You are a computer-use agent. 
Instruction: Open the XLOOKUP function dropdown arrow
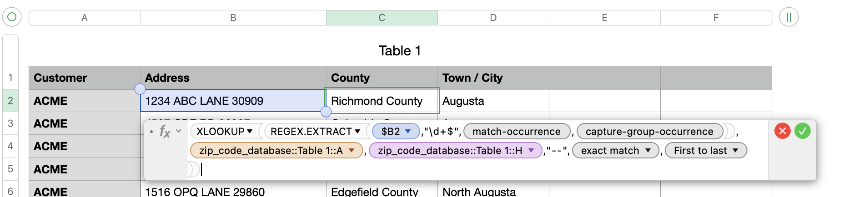250,132
